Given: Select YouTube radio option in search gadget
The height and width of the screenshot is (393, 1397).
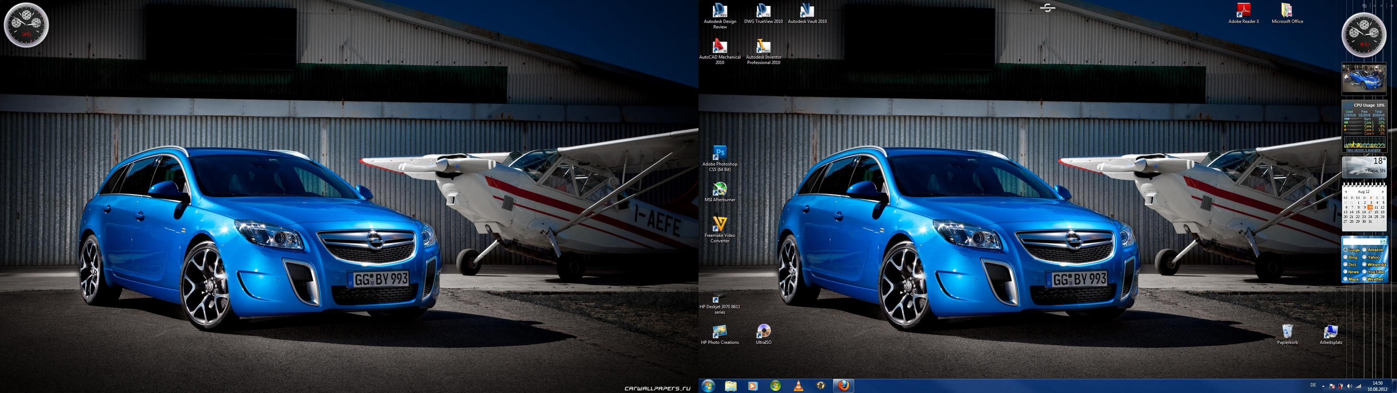Looking at the screenshot, I should coord(1365,271).
